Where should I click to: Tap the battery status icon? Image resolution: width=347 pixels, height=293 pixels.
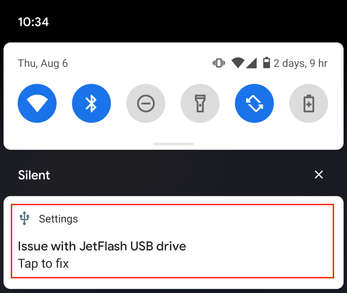[x=267, y=63]
